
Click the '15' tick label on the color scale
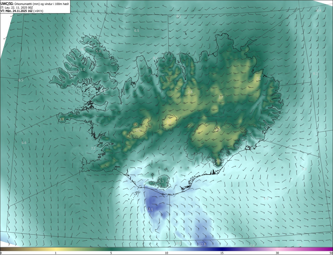click(x=222, y=253)
